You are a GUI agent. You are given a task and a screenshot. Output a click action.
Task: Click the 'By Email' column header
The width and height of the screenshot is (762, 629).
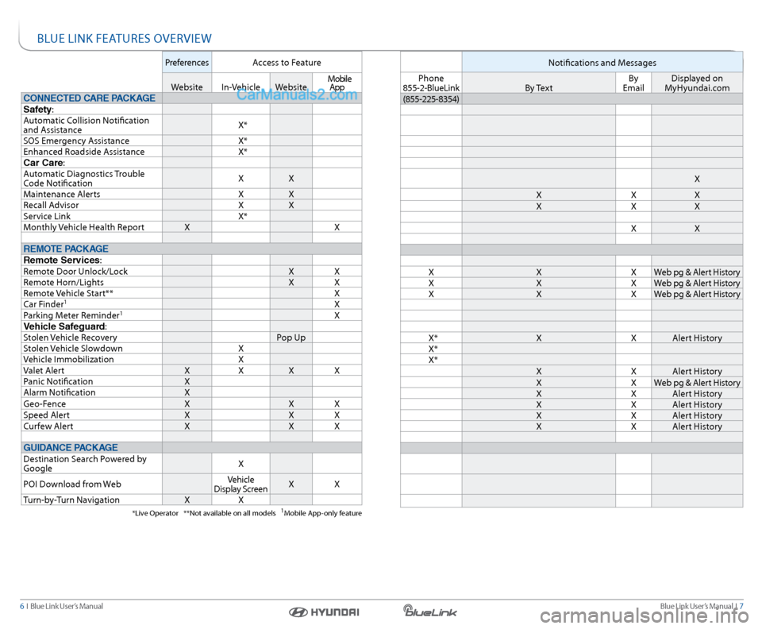coord(633,83)
